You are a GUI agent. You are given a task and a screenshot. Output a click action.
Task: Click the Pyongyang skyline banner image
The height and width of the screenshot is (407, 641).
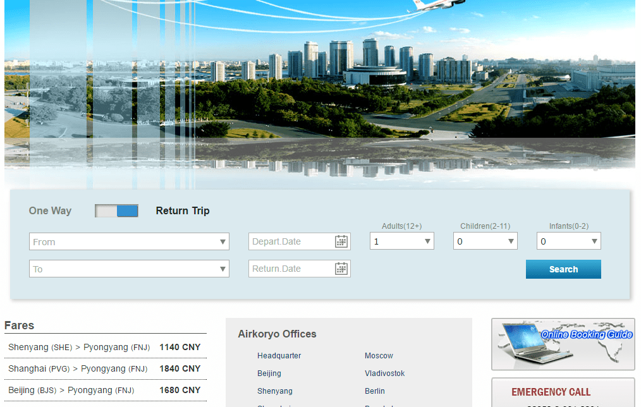coord(320,94)
